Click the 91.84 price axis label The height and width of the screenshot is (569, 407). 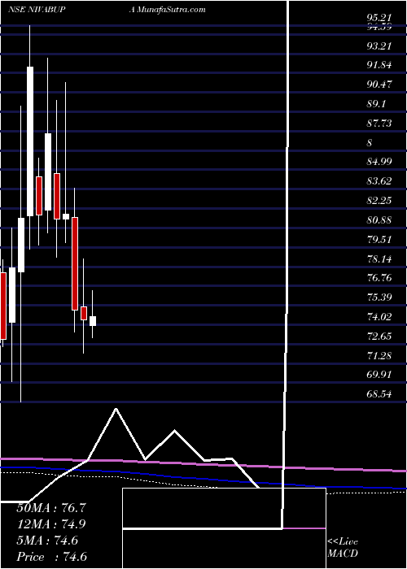click(x=379, y=65)
